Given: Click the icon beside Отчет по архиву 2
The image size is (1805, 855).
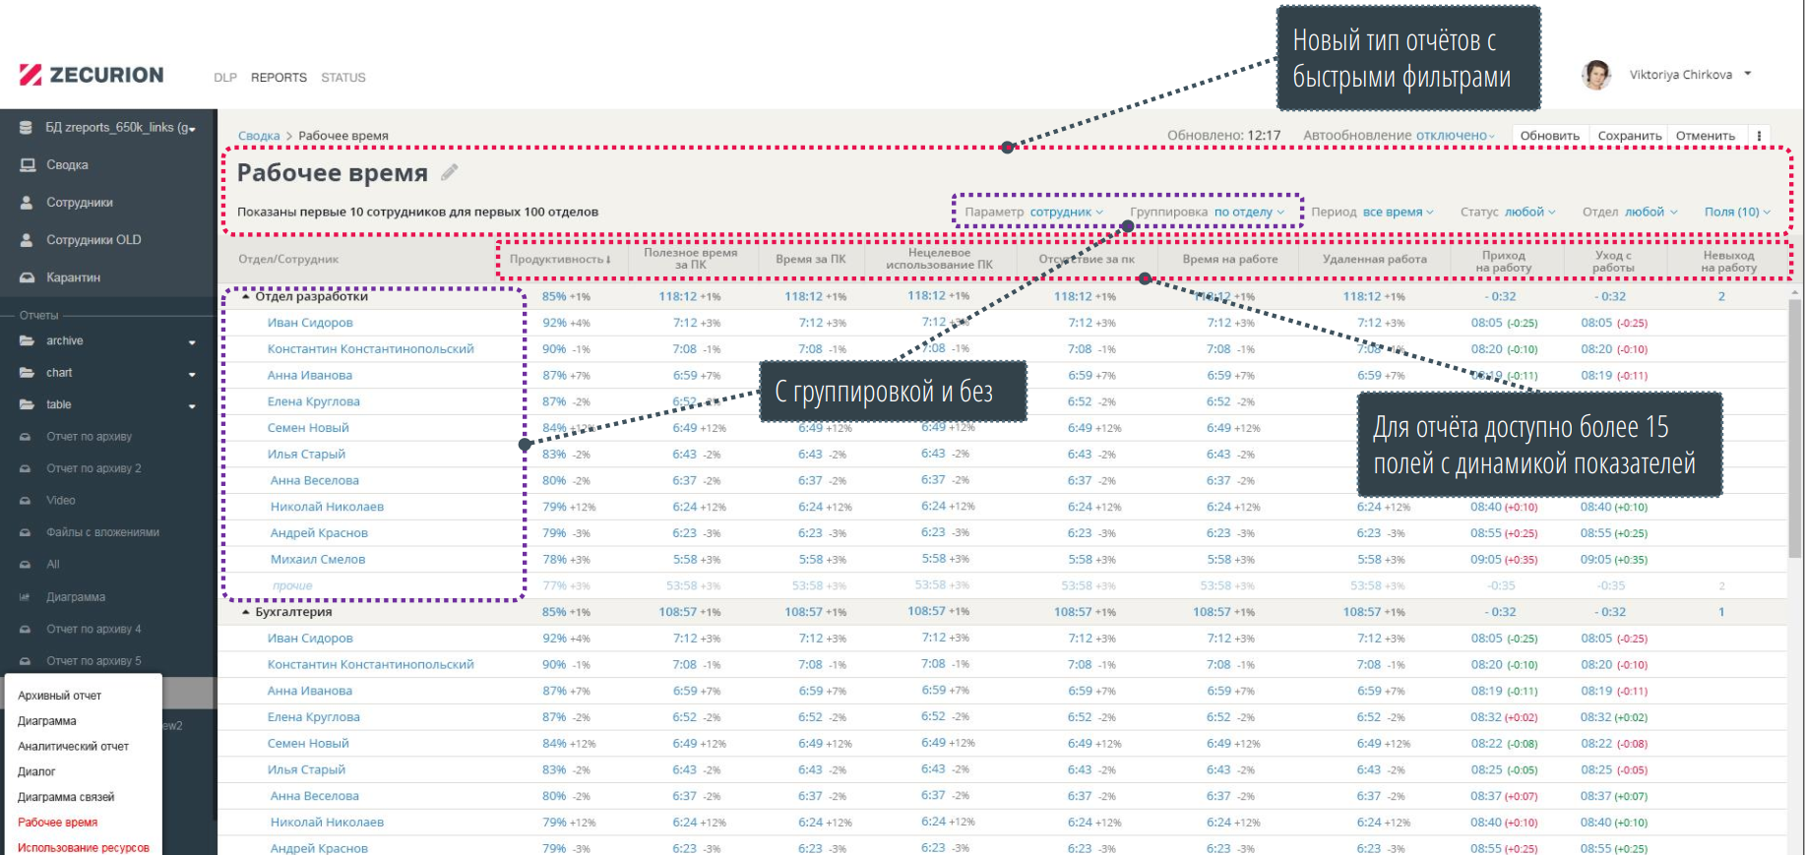Looking at the screenshot, I should click(26, 468).
